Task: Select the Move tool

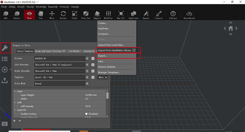Action: 52,15
